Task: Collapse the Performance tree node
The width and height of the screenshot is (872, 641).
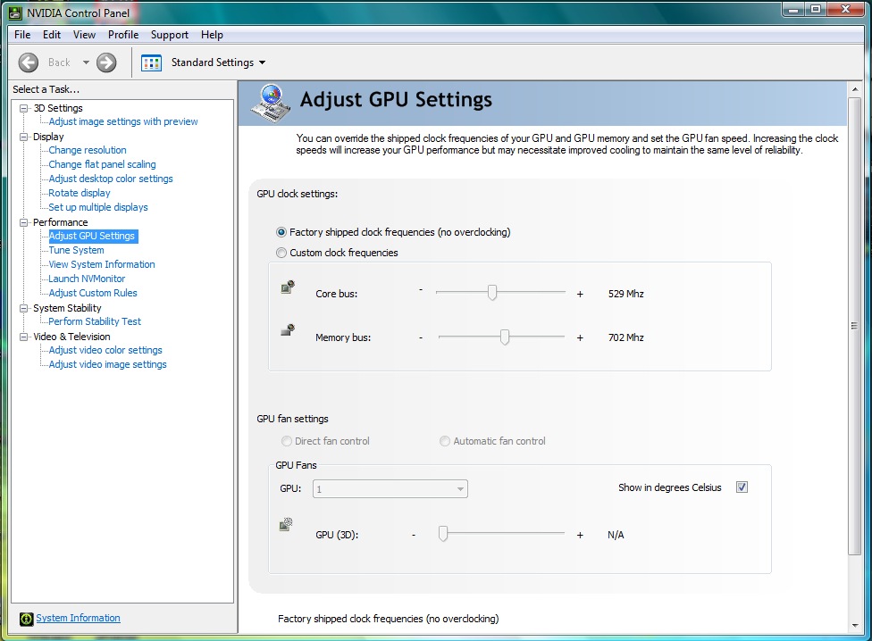Action: tap(23, 222)
